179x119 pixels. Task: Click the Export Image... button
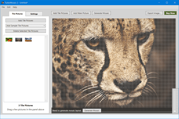click(154, 13)
